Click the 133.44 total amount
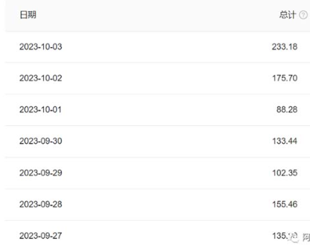 (285, 141)
